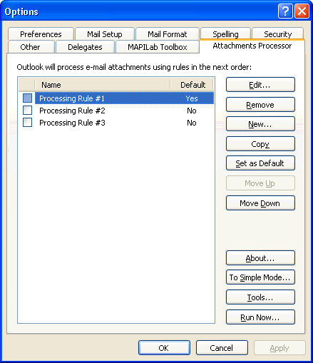Click the Move Down button
Image resolution: width=313 pixels, height=363 pixels.
(x=260, y=203)
